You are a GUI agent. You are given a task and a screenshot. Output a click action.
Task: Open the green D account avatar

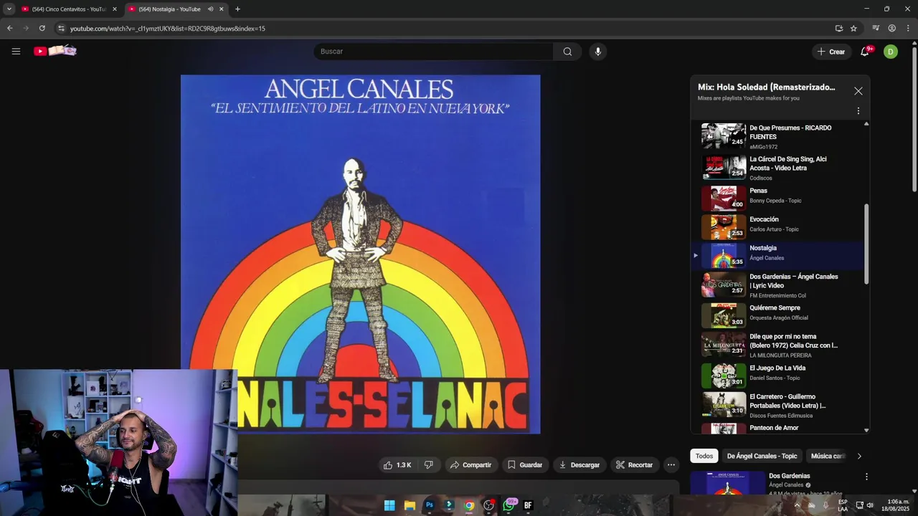(891, 52)
